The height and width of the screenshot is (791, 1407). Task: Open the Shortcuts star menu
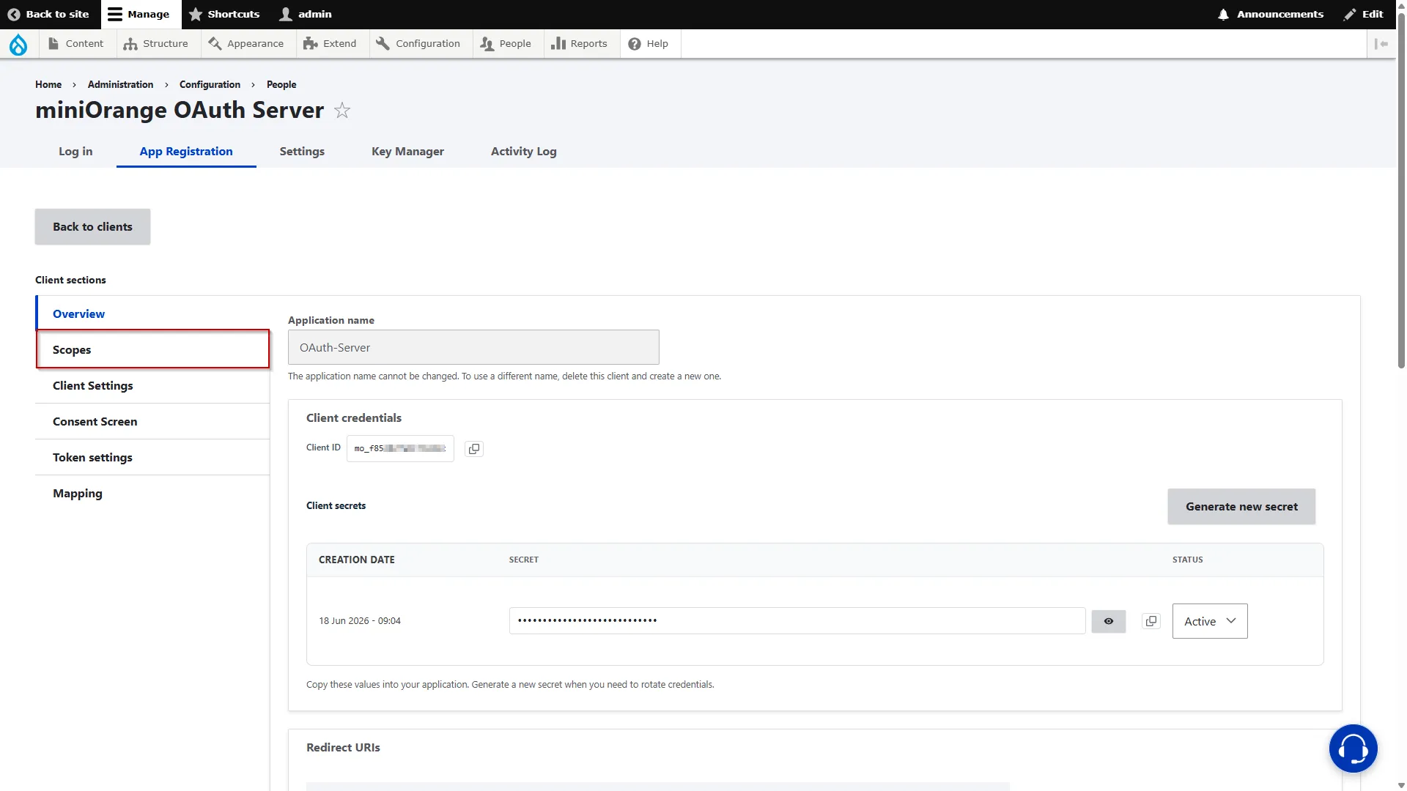click(x=224, y=14)
